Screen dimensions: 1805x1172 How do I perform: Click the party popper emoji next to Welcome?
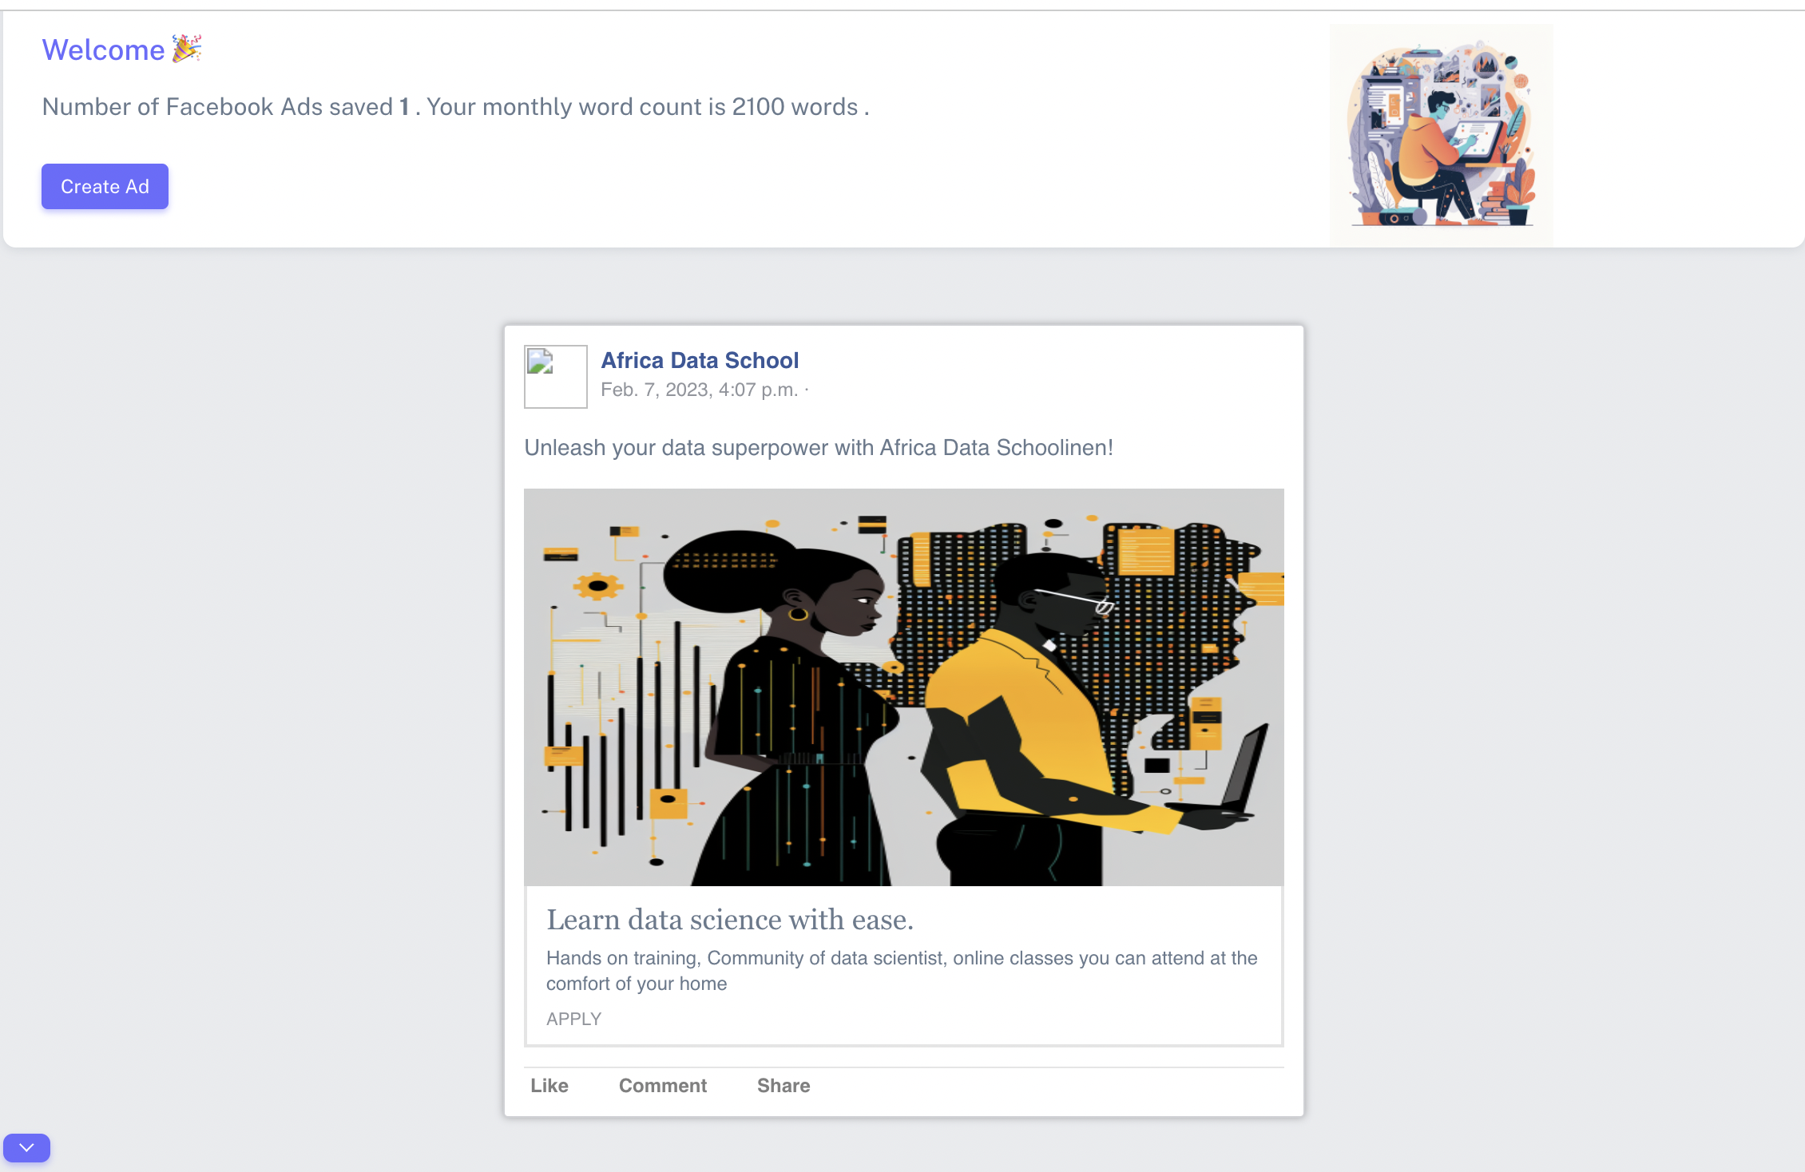point(187,49)
